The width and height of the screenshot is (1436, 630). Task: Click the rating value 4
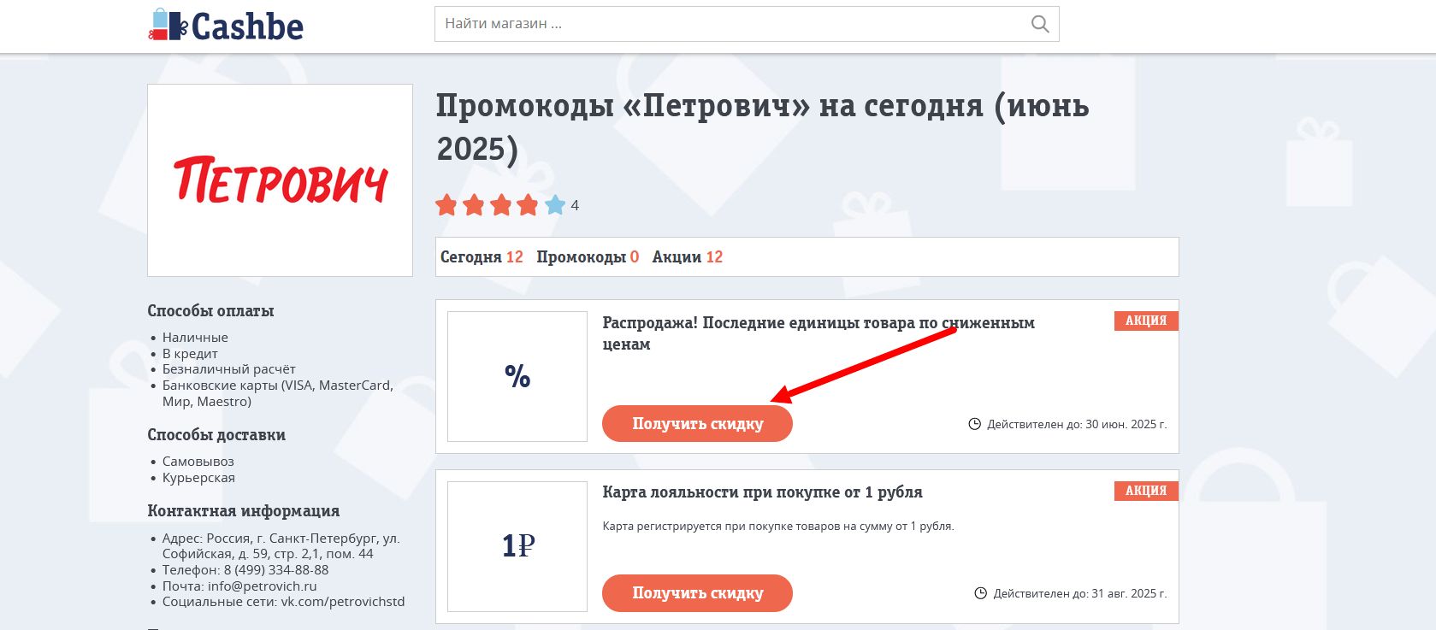click(575, 205)
